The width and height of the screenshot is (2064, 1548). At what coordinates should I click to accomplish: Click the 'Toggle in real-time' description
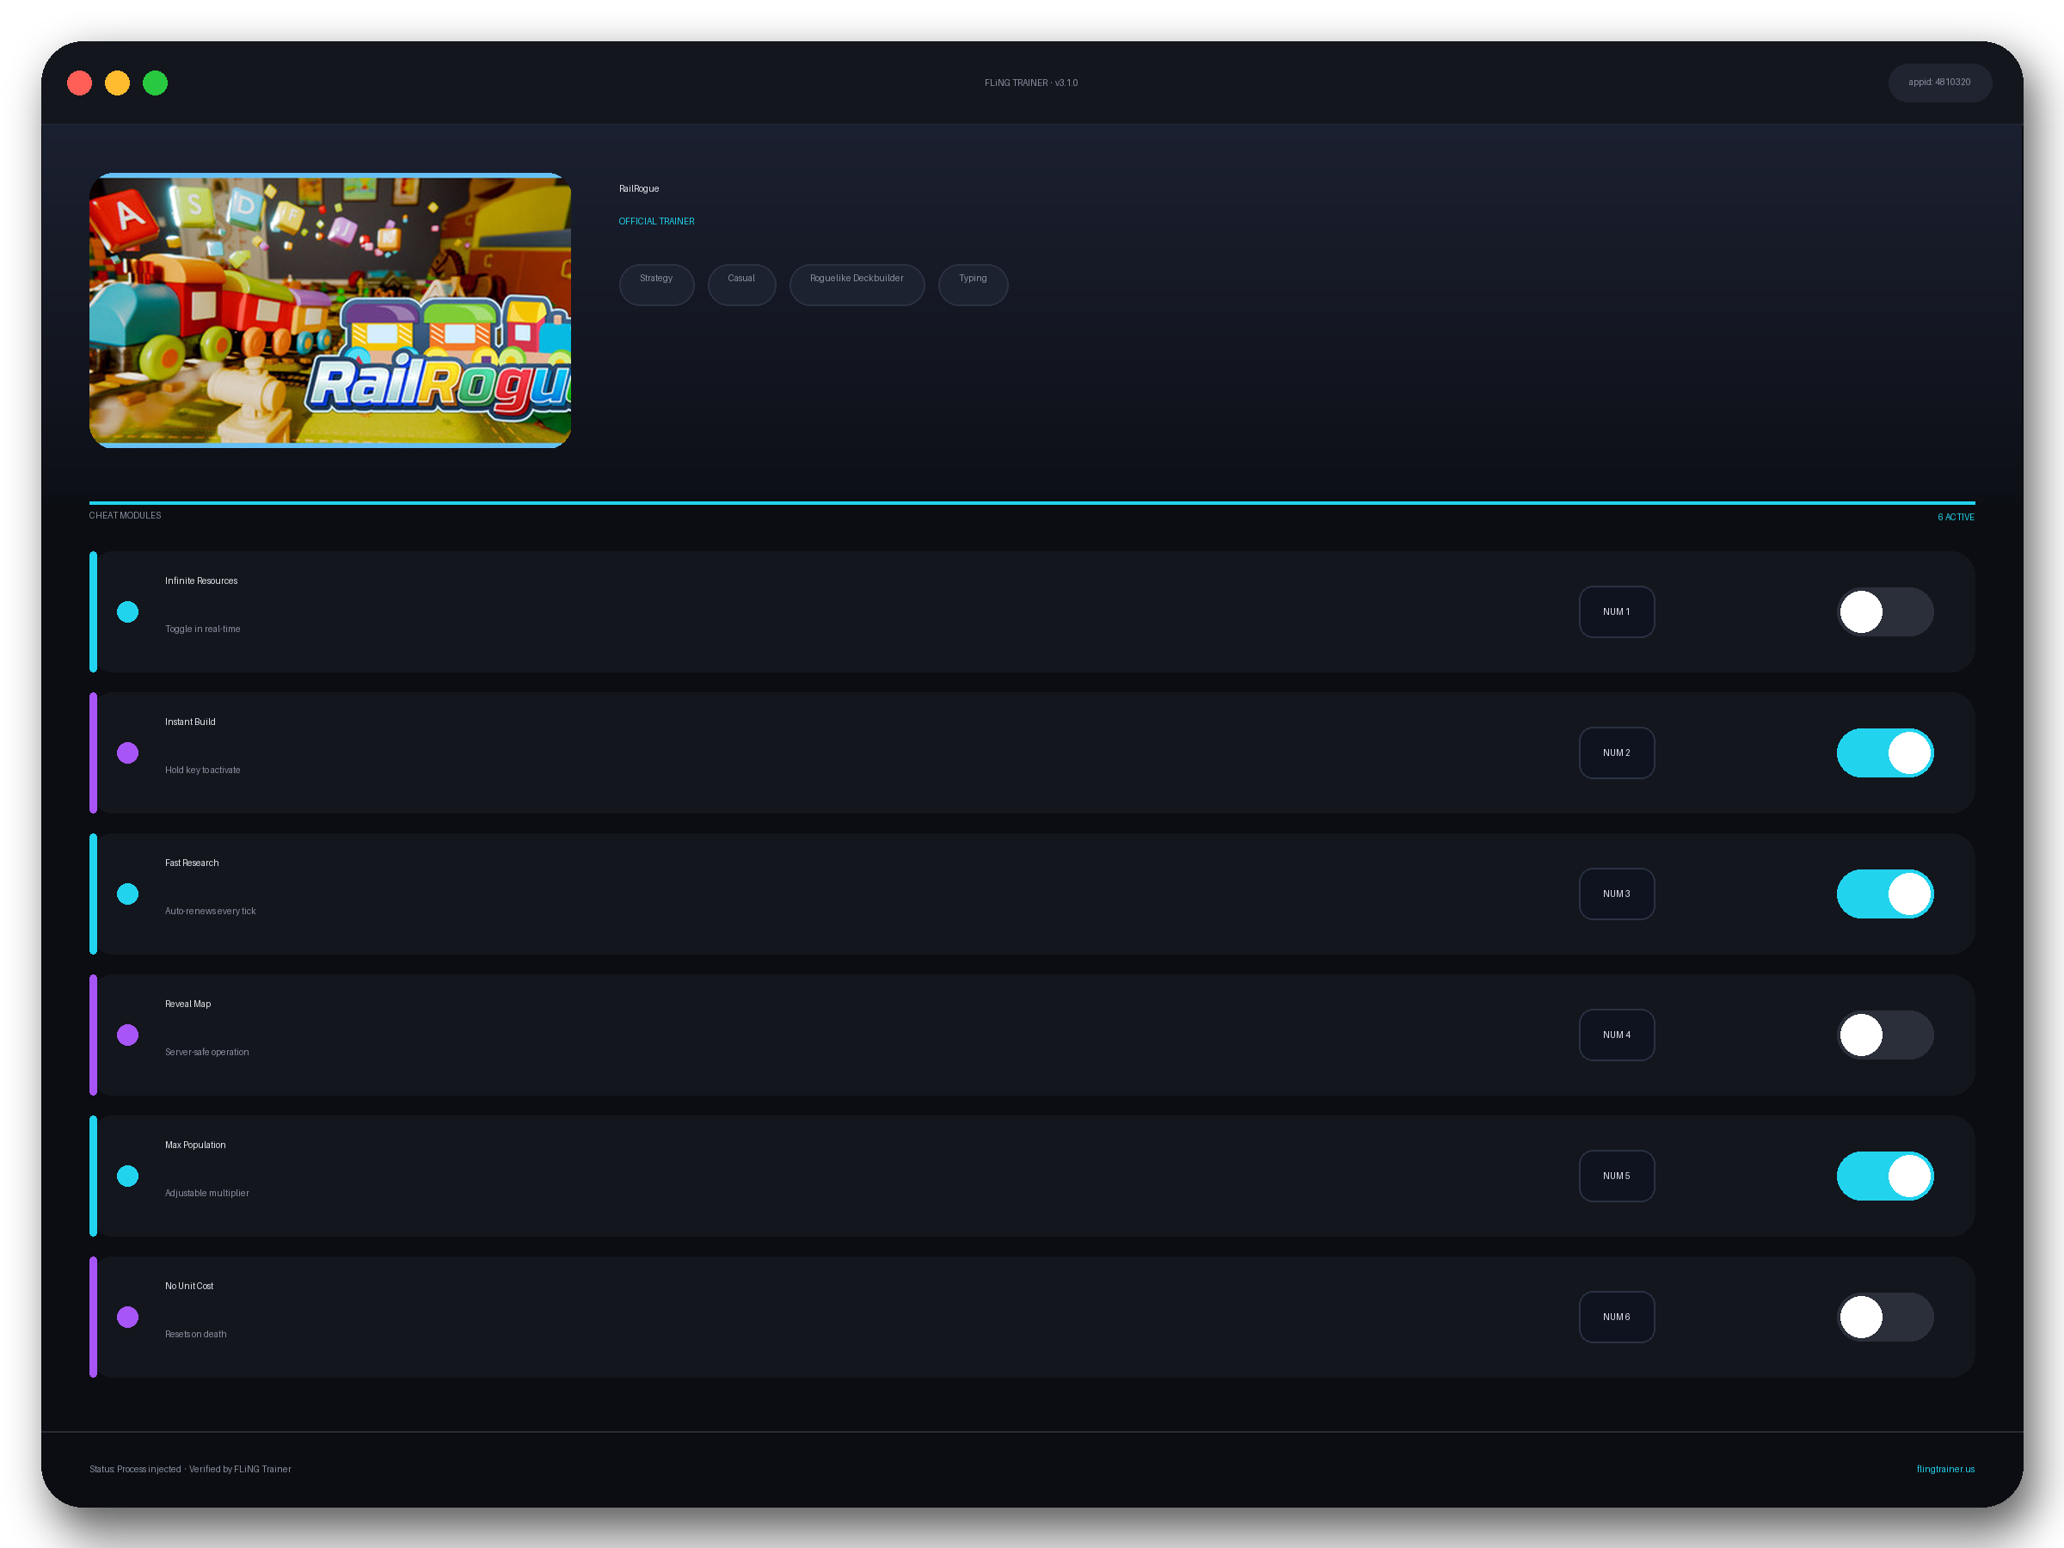click(202, 629)
